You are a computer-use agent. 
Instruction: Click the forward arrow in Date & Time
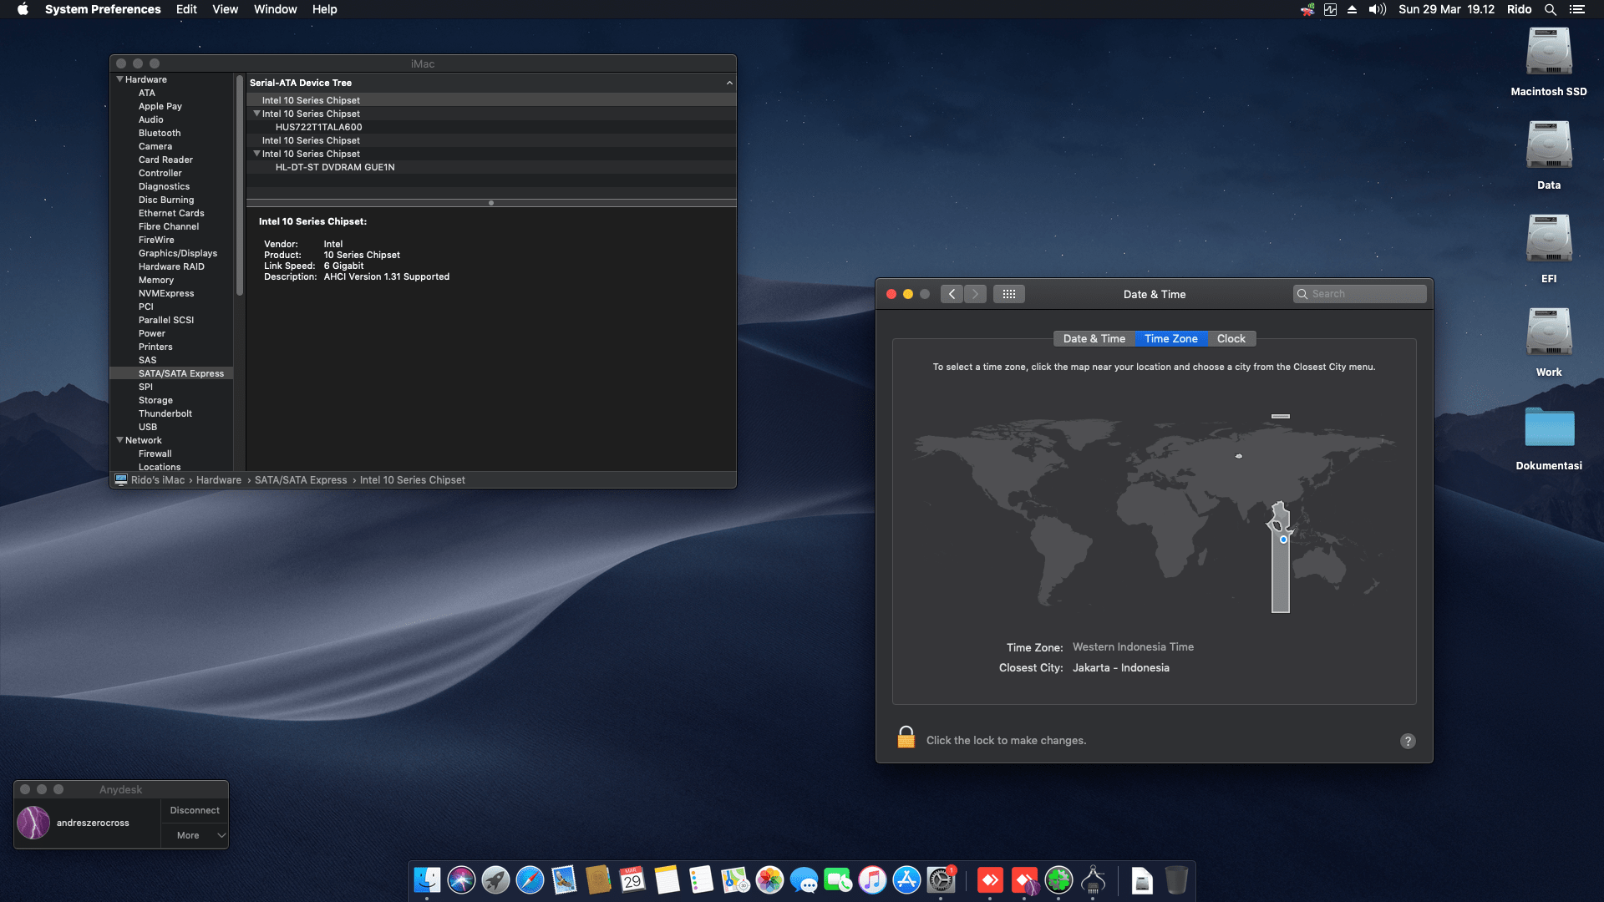coord(975,294)
